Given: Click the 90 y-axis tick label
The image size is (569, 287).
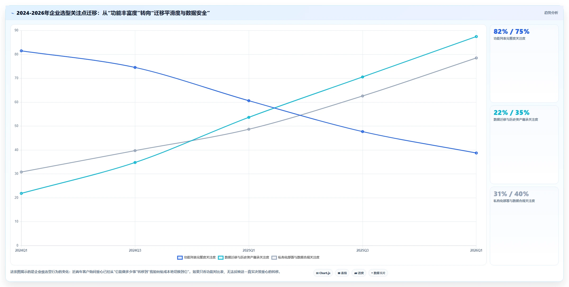Looking at the screenshot, I should click(16, 30).
